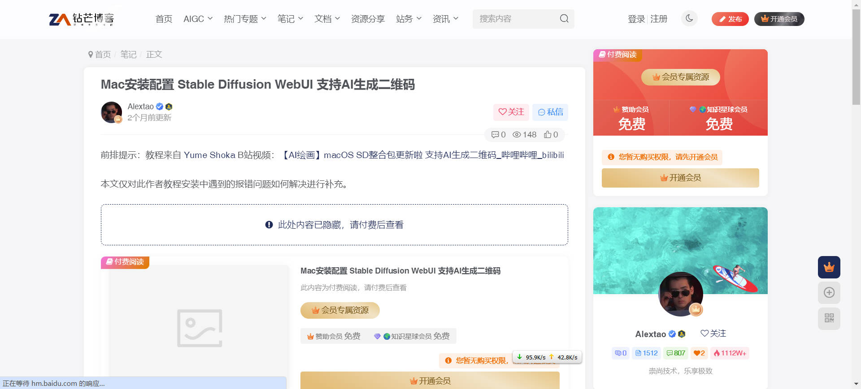The width and height of the screenshot is (861, 389).
Task: Expand the 资讯 dropdown menu
Action: pyautogui.click(x=445, y=19)
